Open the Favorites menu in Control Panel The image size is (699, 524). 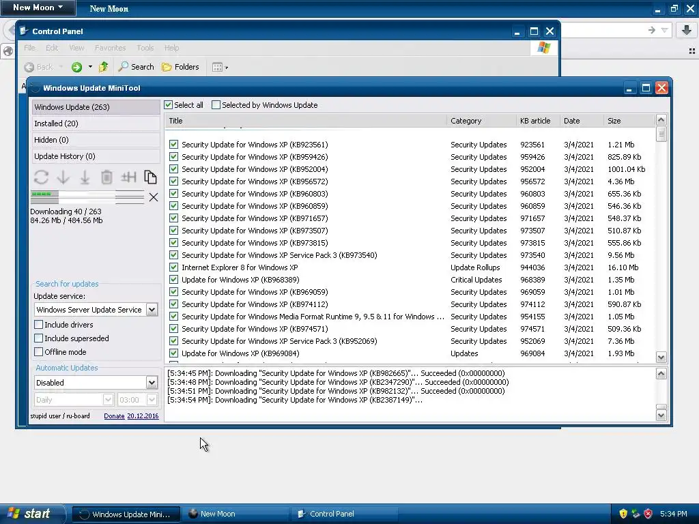point(110,48)
